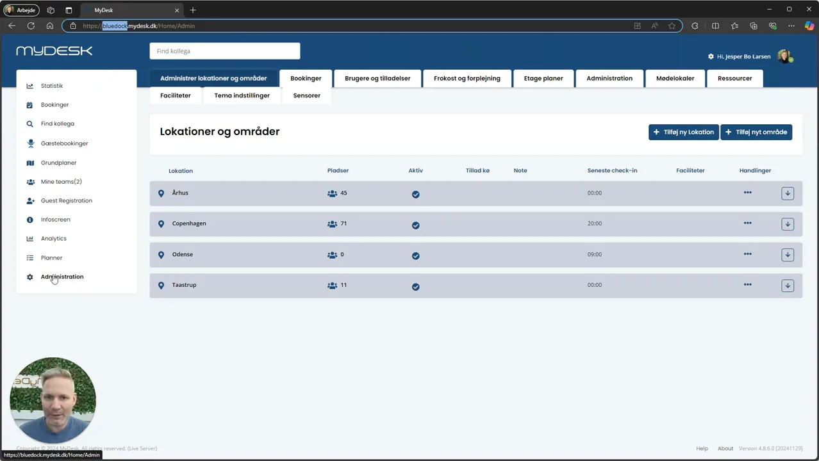The image size is (819, 461).
Task: Switch to the Ressourcer tab
Action: 734,78
